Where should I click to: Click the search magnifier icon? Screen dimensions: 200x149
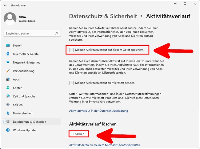[57, 33]
